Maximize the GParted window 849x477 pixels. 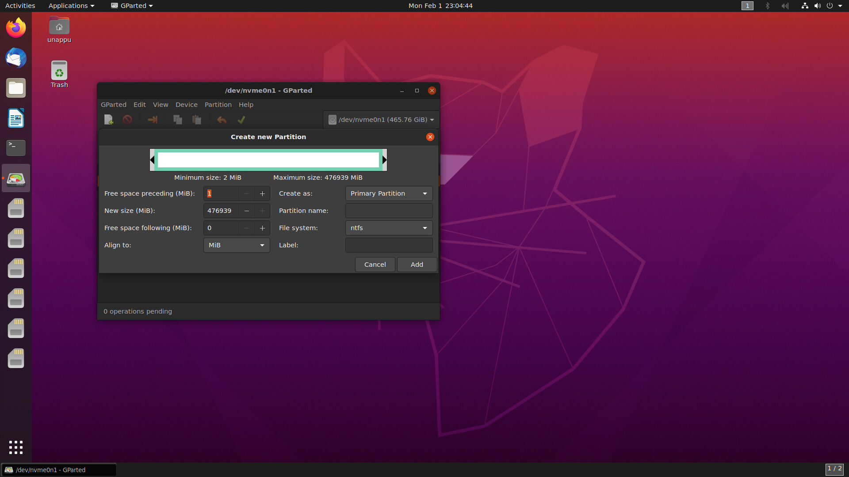coord(417,91)
